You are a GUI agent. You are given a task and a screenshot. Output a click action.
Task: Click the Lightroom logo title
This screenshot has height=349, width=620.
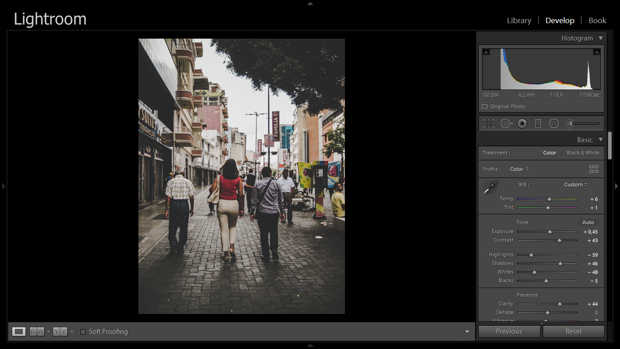(50, 19)
